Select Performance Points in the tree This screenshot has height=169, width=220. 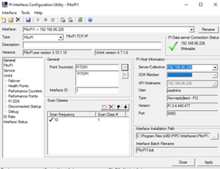click(x=23, y=96)
